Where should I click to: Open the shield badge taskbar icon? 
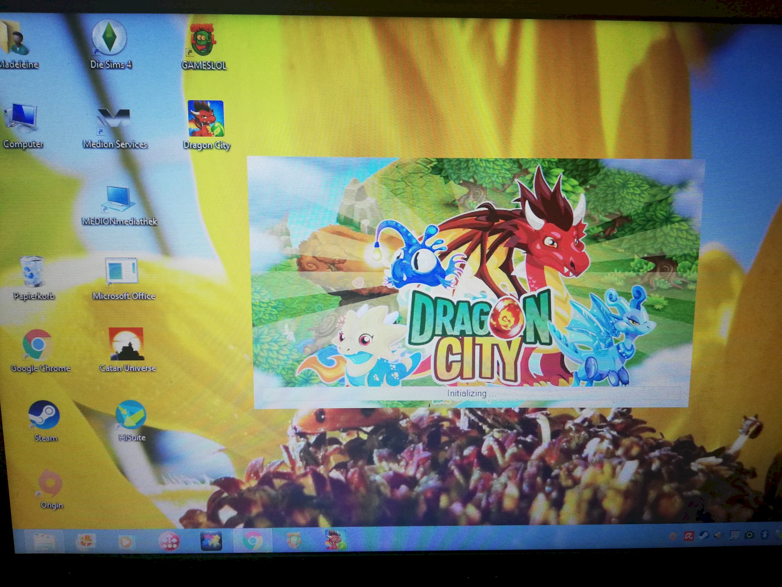[x=293, y=541]
